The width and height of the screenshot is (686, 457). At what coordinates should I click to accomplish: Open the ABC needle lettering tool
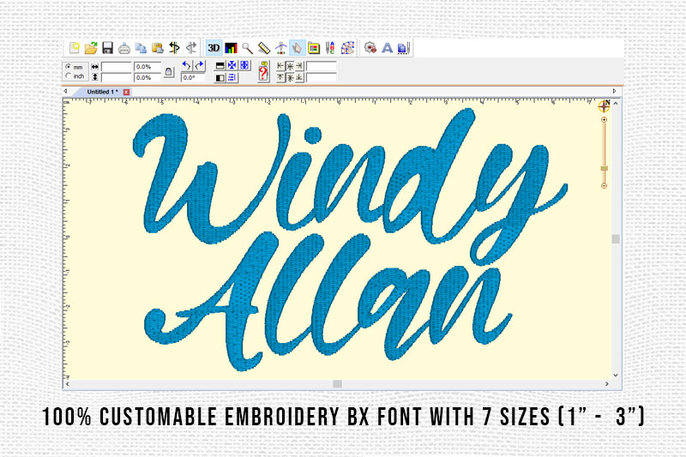click(330, 48)
